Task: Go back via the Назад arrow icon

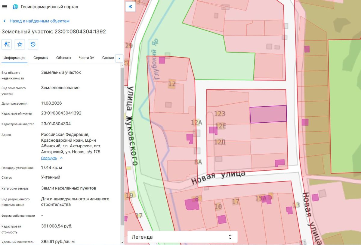Action: pyautogui.click(x=5, y=21)
